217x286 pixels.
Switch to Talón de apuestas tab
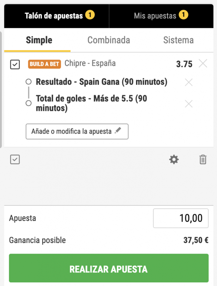pos(54,16)
